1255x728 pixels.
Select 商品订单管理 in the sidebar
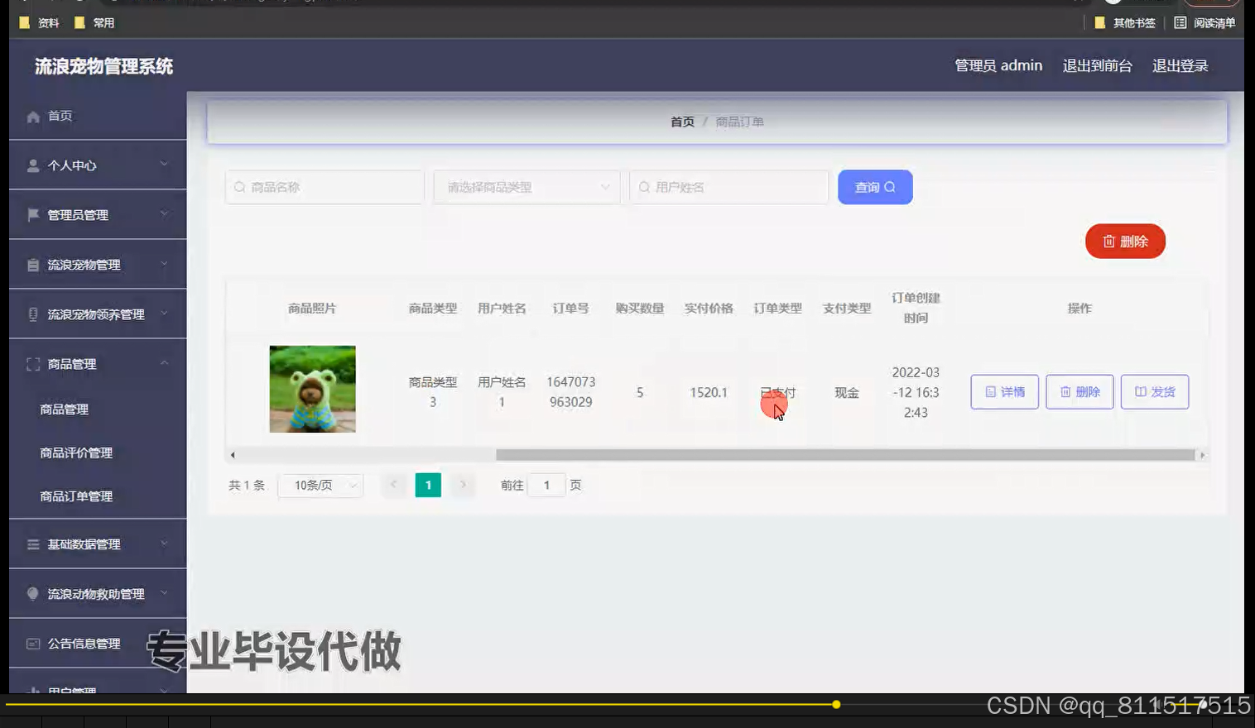point(75,496)
